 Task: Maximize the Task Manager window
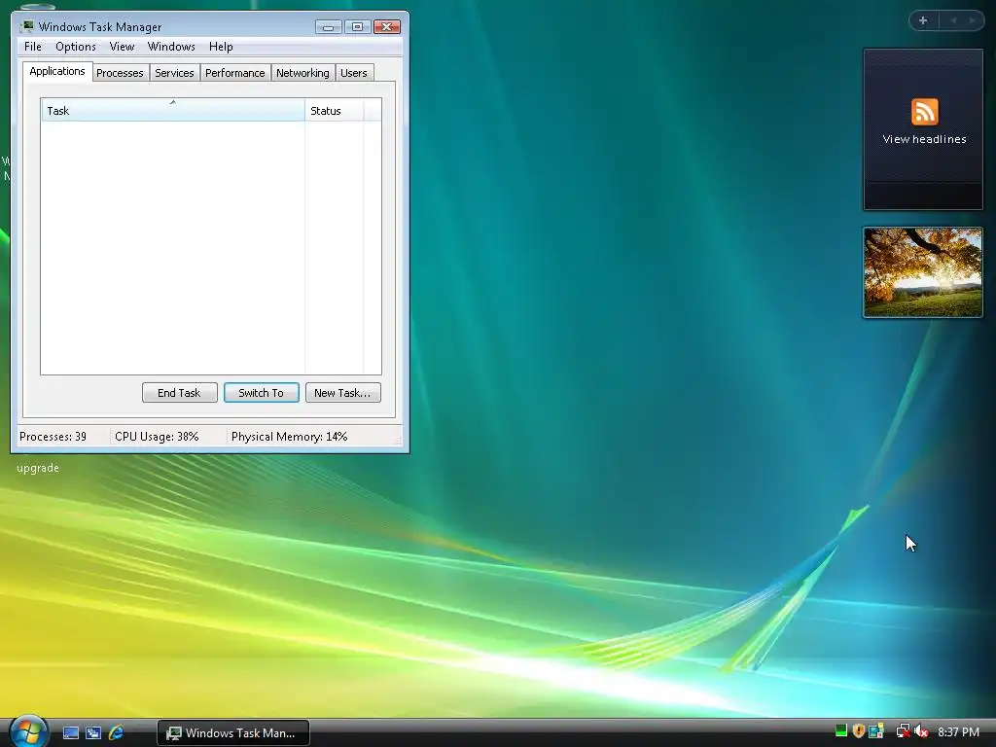point(357,26)
